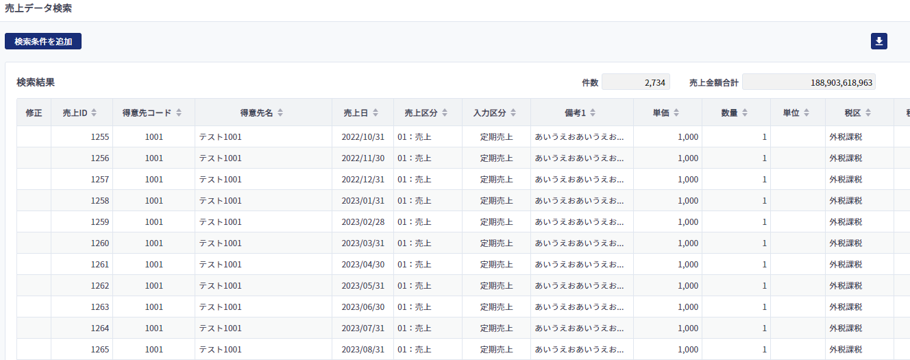Click date 2023/03/31 cell

coord(363,243)
